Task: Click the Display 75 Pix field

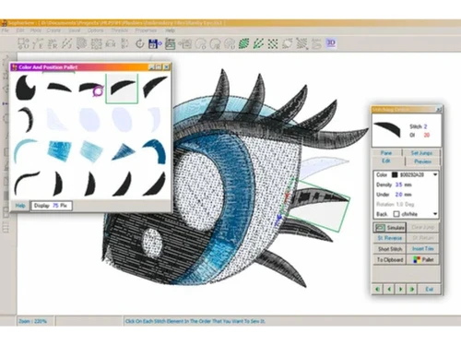Action: click(x=52, y=206)
